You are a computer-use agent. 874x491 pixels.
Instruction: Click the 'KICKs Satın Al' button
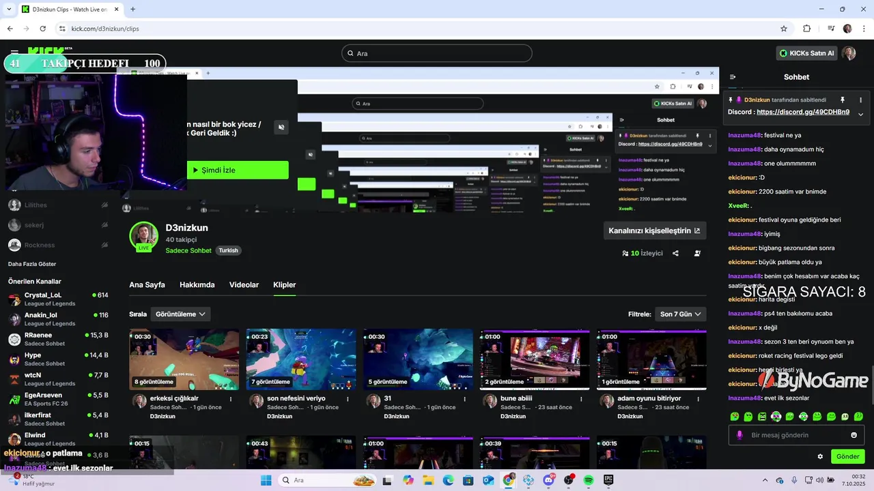(x=807, y=53)
